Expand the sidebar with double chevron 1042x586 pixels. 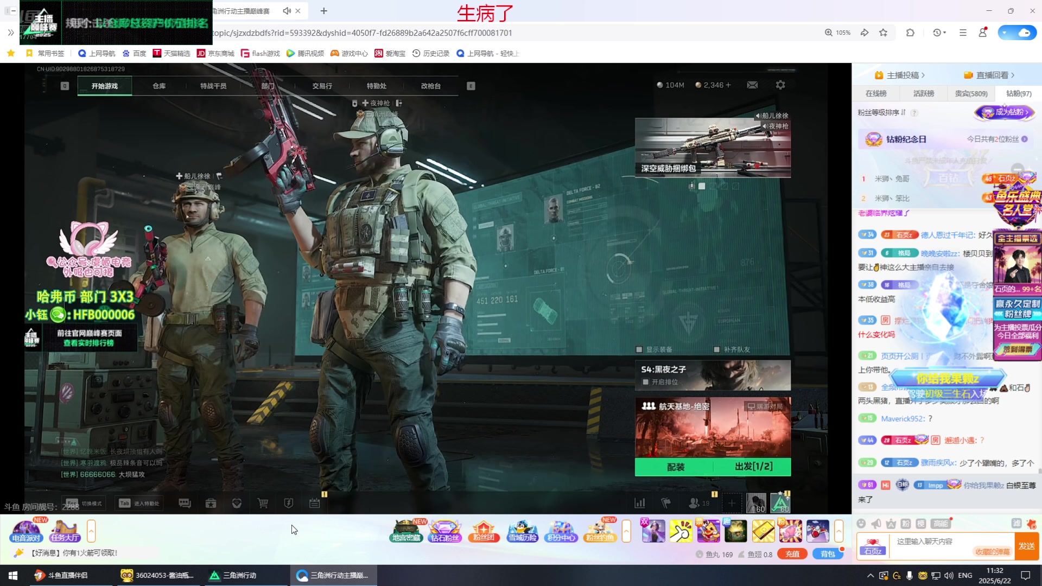10,33
